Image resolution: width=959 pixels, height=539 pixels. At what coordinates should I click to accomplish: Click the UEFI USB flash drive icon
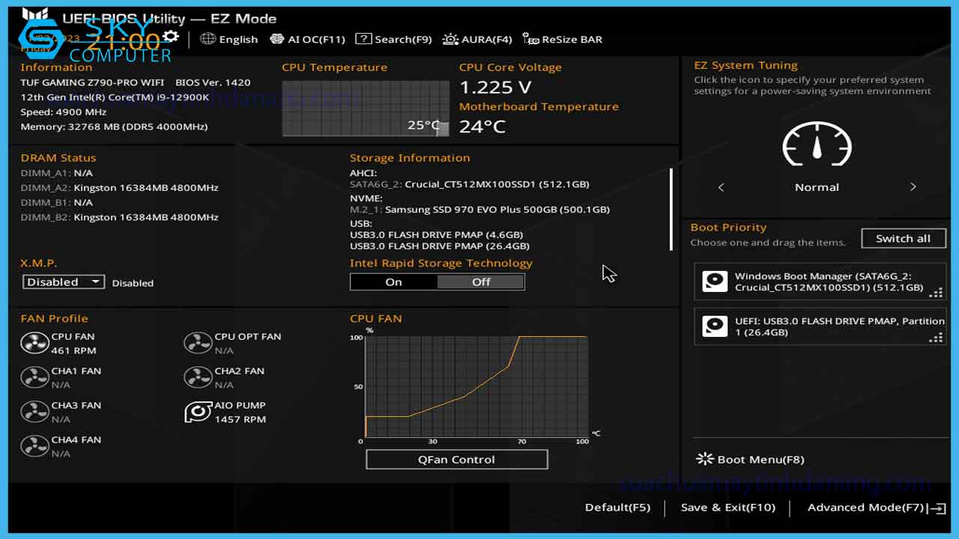point(714,326)
